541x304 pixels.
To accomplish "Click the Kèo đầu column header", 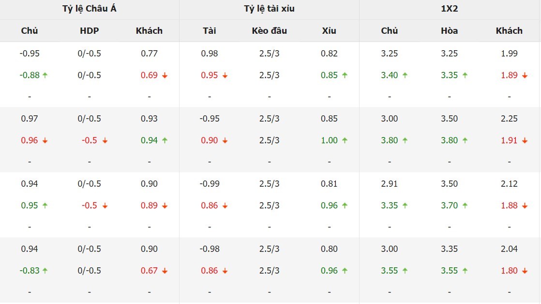I will click(x=269, y=30).
